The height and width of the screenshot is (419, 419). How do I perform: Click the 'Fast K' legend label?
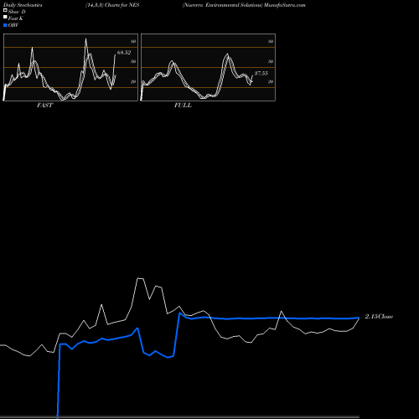tap(16, 18)
